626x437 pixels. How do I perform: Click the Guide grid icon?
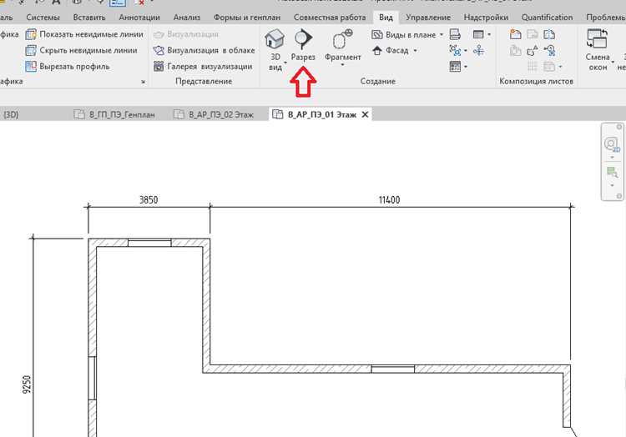[533, 66]
